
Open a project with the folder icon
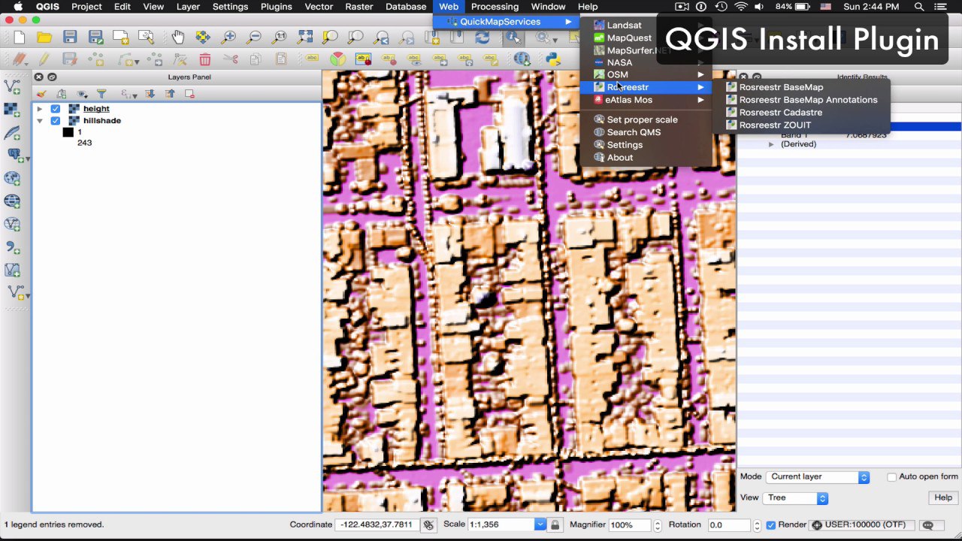(44, 37)
